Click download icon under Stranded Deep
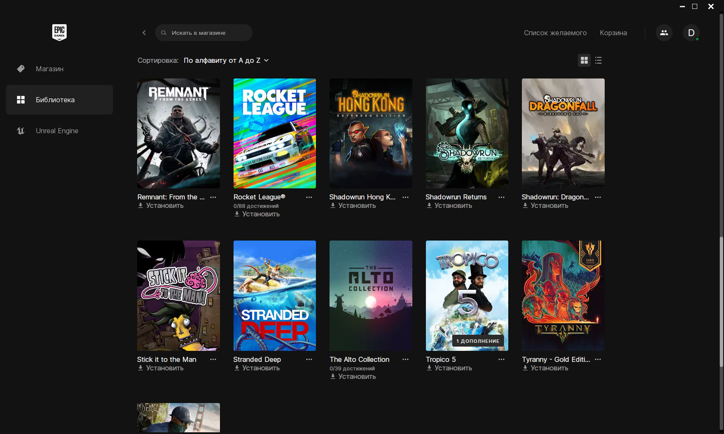This screenshot has height=434, width=724. coord(237,368)
